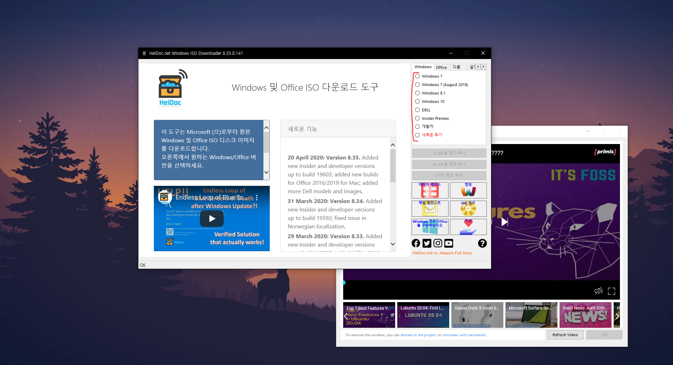Unmute the video with the speaker icon
Image resolution: width=673 pixels, height=365 pixels.
click(x=598, y=291)
